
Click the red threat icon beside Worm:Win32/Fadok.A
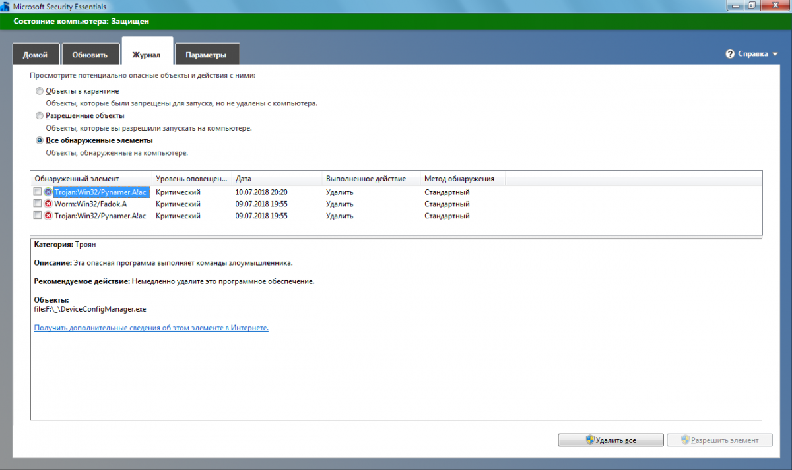(x=48, y=204)
